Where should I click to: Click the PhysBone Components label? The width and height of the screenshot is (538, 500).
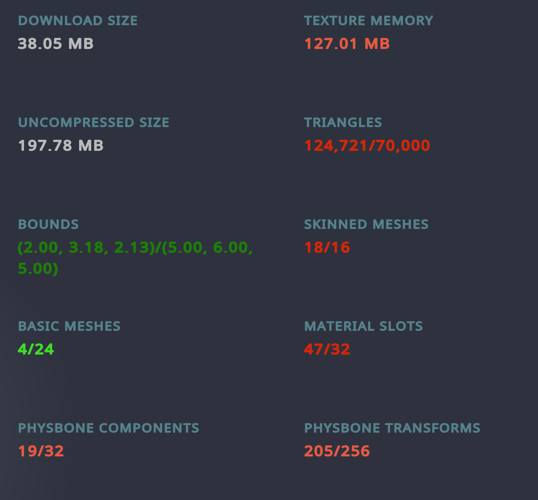tap(108, 428)
